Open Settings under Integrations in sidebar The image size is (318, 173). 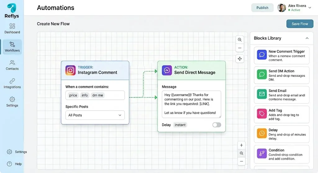coord(12,102)
